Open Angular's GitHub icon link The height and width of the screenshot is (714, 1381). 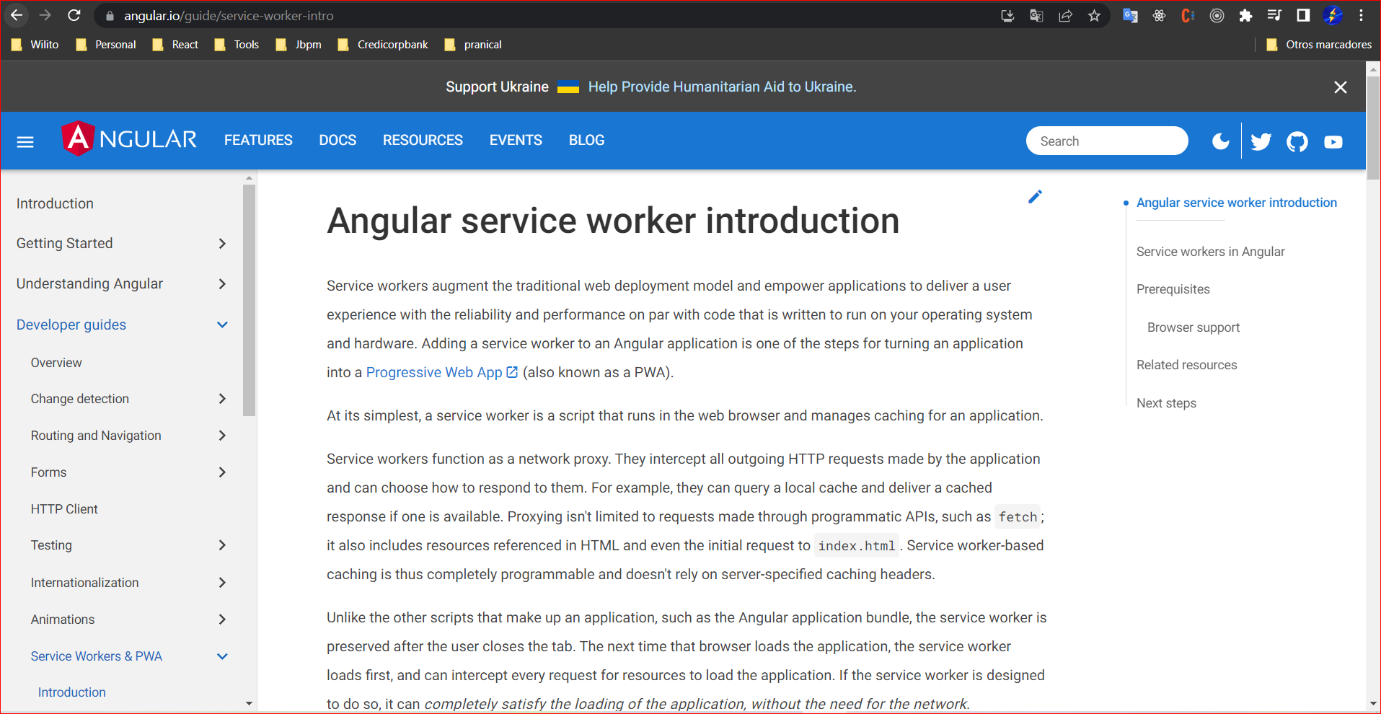pos(1297,141)
